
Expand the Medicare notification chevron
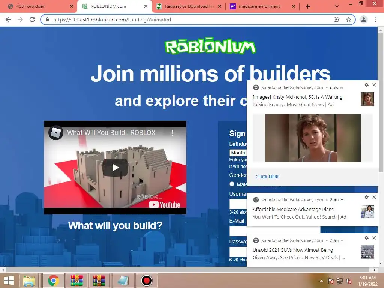pyautogui.click(x=342, y=200)
